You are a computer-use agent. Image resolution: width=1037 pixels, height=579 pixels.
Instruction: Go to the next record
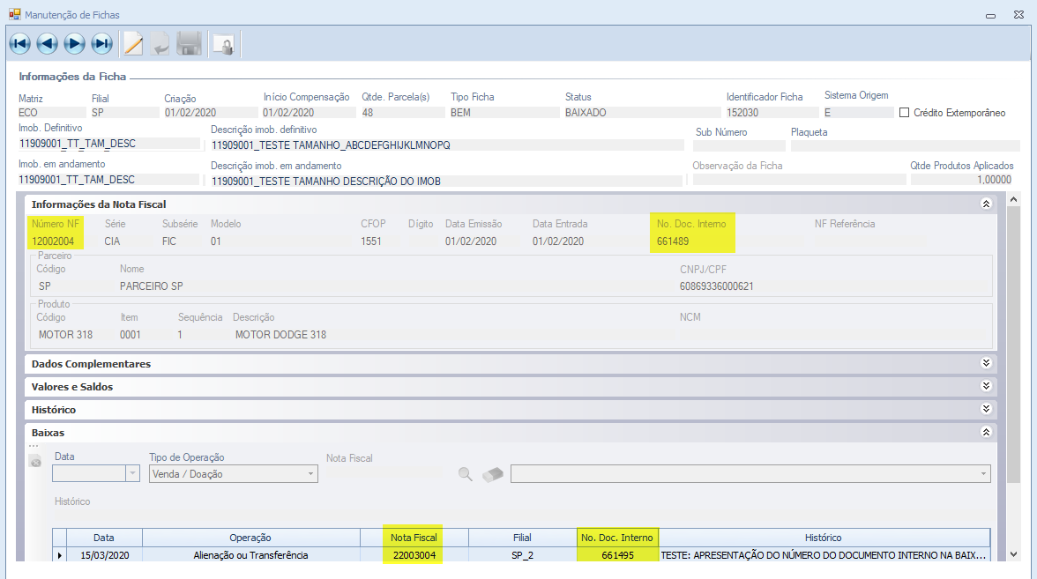[75, 43]
